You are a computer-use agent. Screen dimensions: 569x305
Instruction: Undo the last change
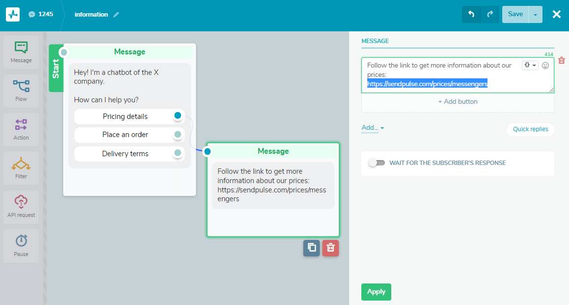coord(471,14)
